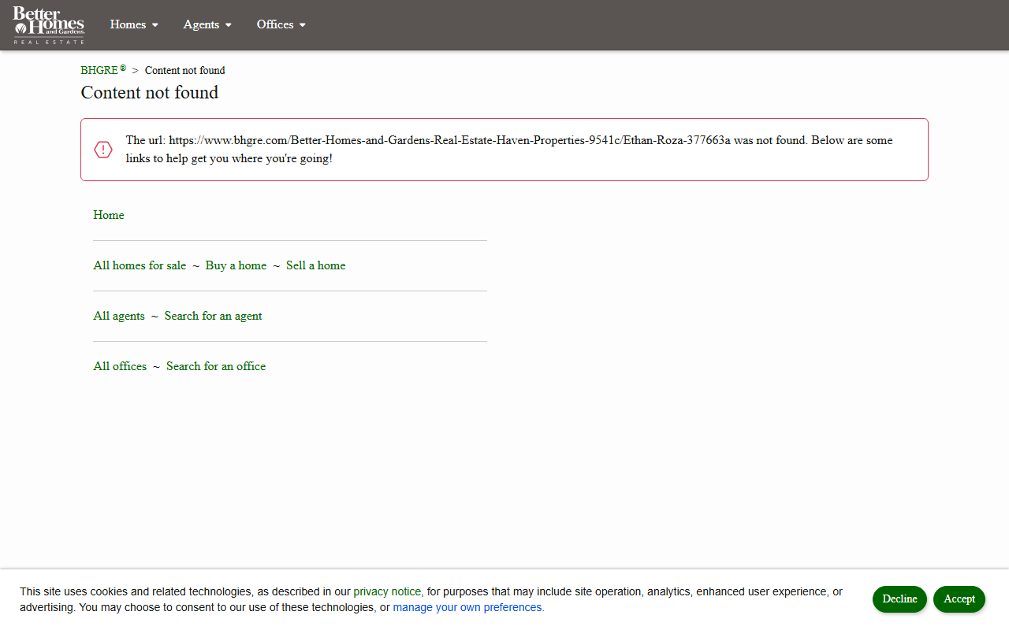This screenshot has width=1009, height=630.
Task: Click the 'Content not found' breadcrumb text
Action: pyautogui.click(x=185, y=70)
